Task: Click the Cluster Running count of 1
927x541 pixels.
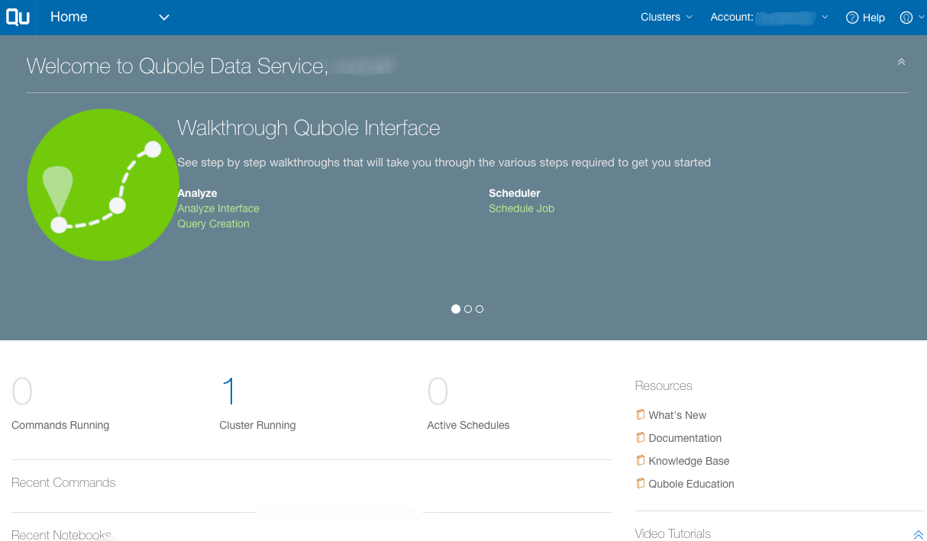Action: (228, 391)
